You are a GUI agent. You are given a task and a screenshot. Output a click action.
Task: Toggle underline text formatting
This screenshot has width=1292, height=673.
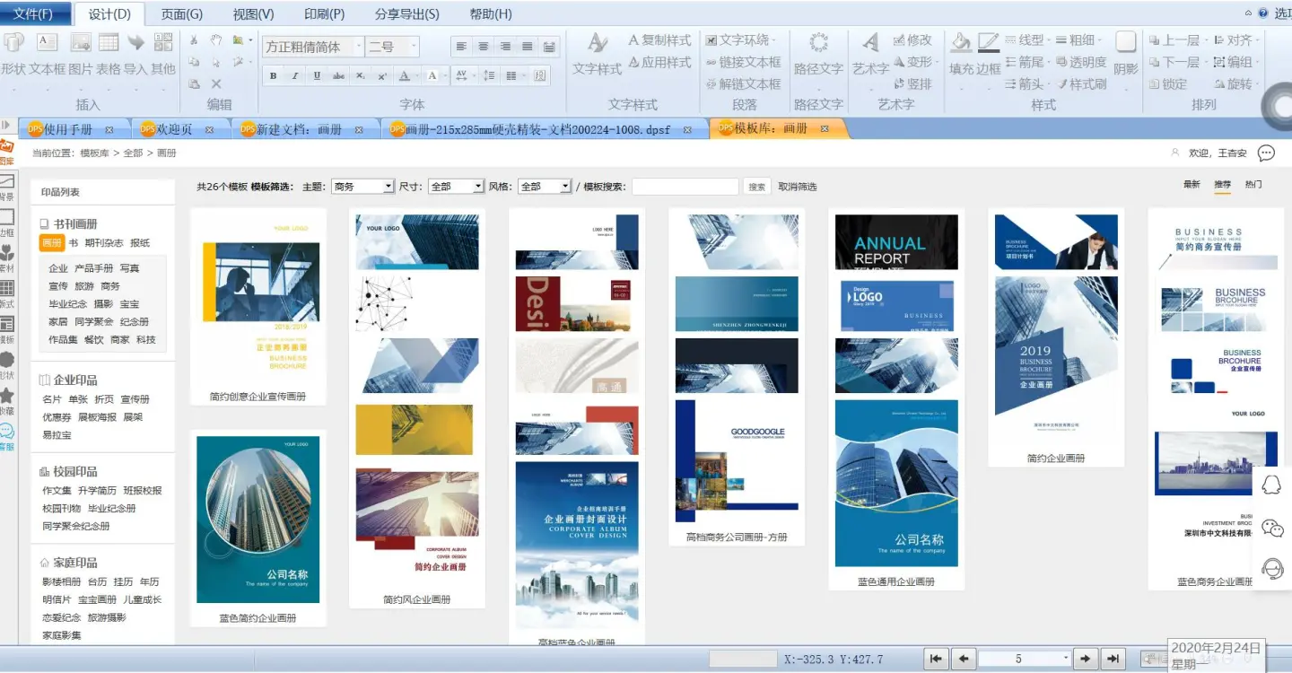[x=317, y=76]
